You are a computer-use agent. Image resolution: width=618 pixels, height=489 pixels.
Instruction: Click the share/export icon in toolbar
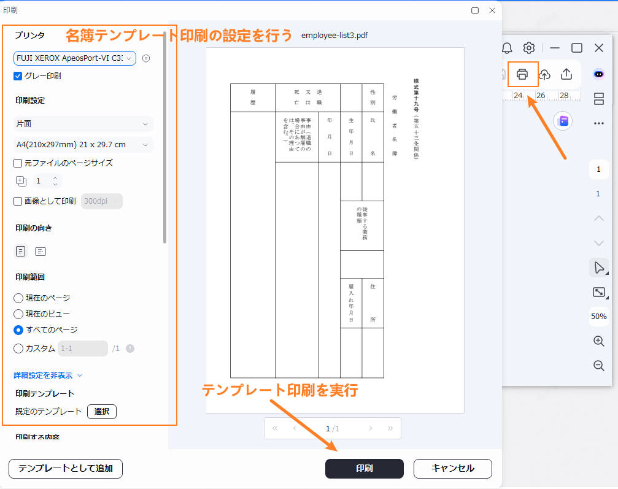[566, 74]
